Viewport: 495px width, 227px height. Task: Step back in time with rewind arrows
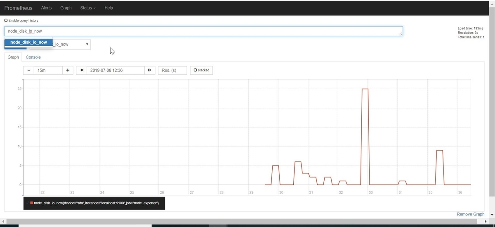82,71
